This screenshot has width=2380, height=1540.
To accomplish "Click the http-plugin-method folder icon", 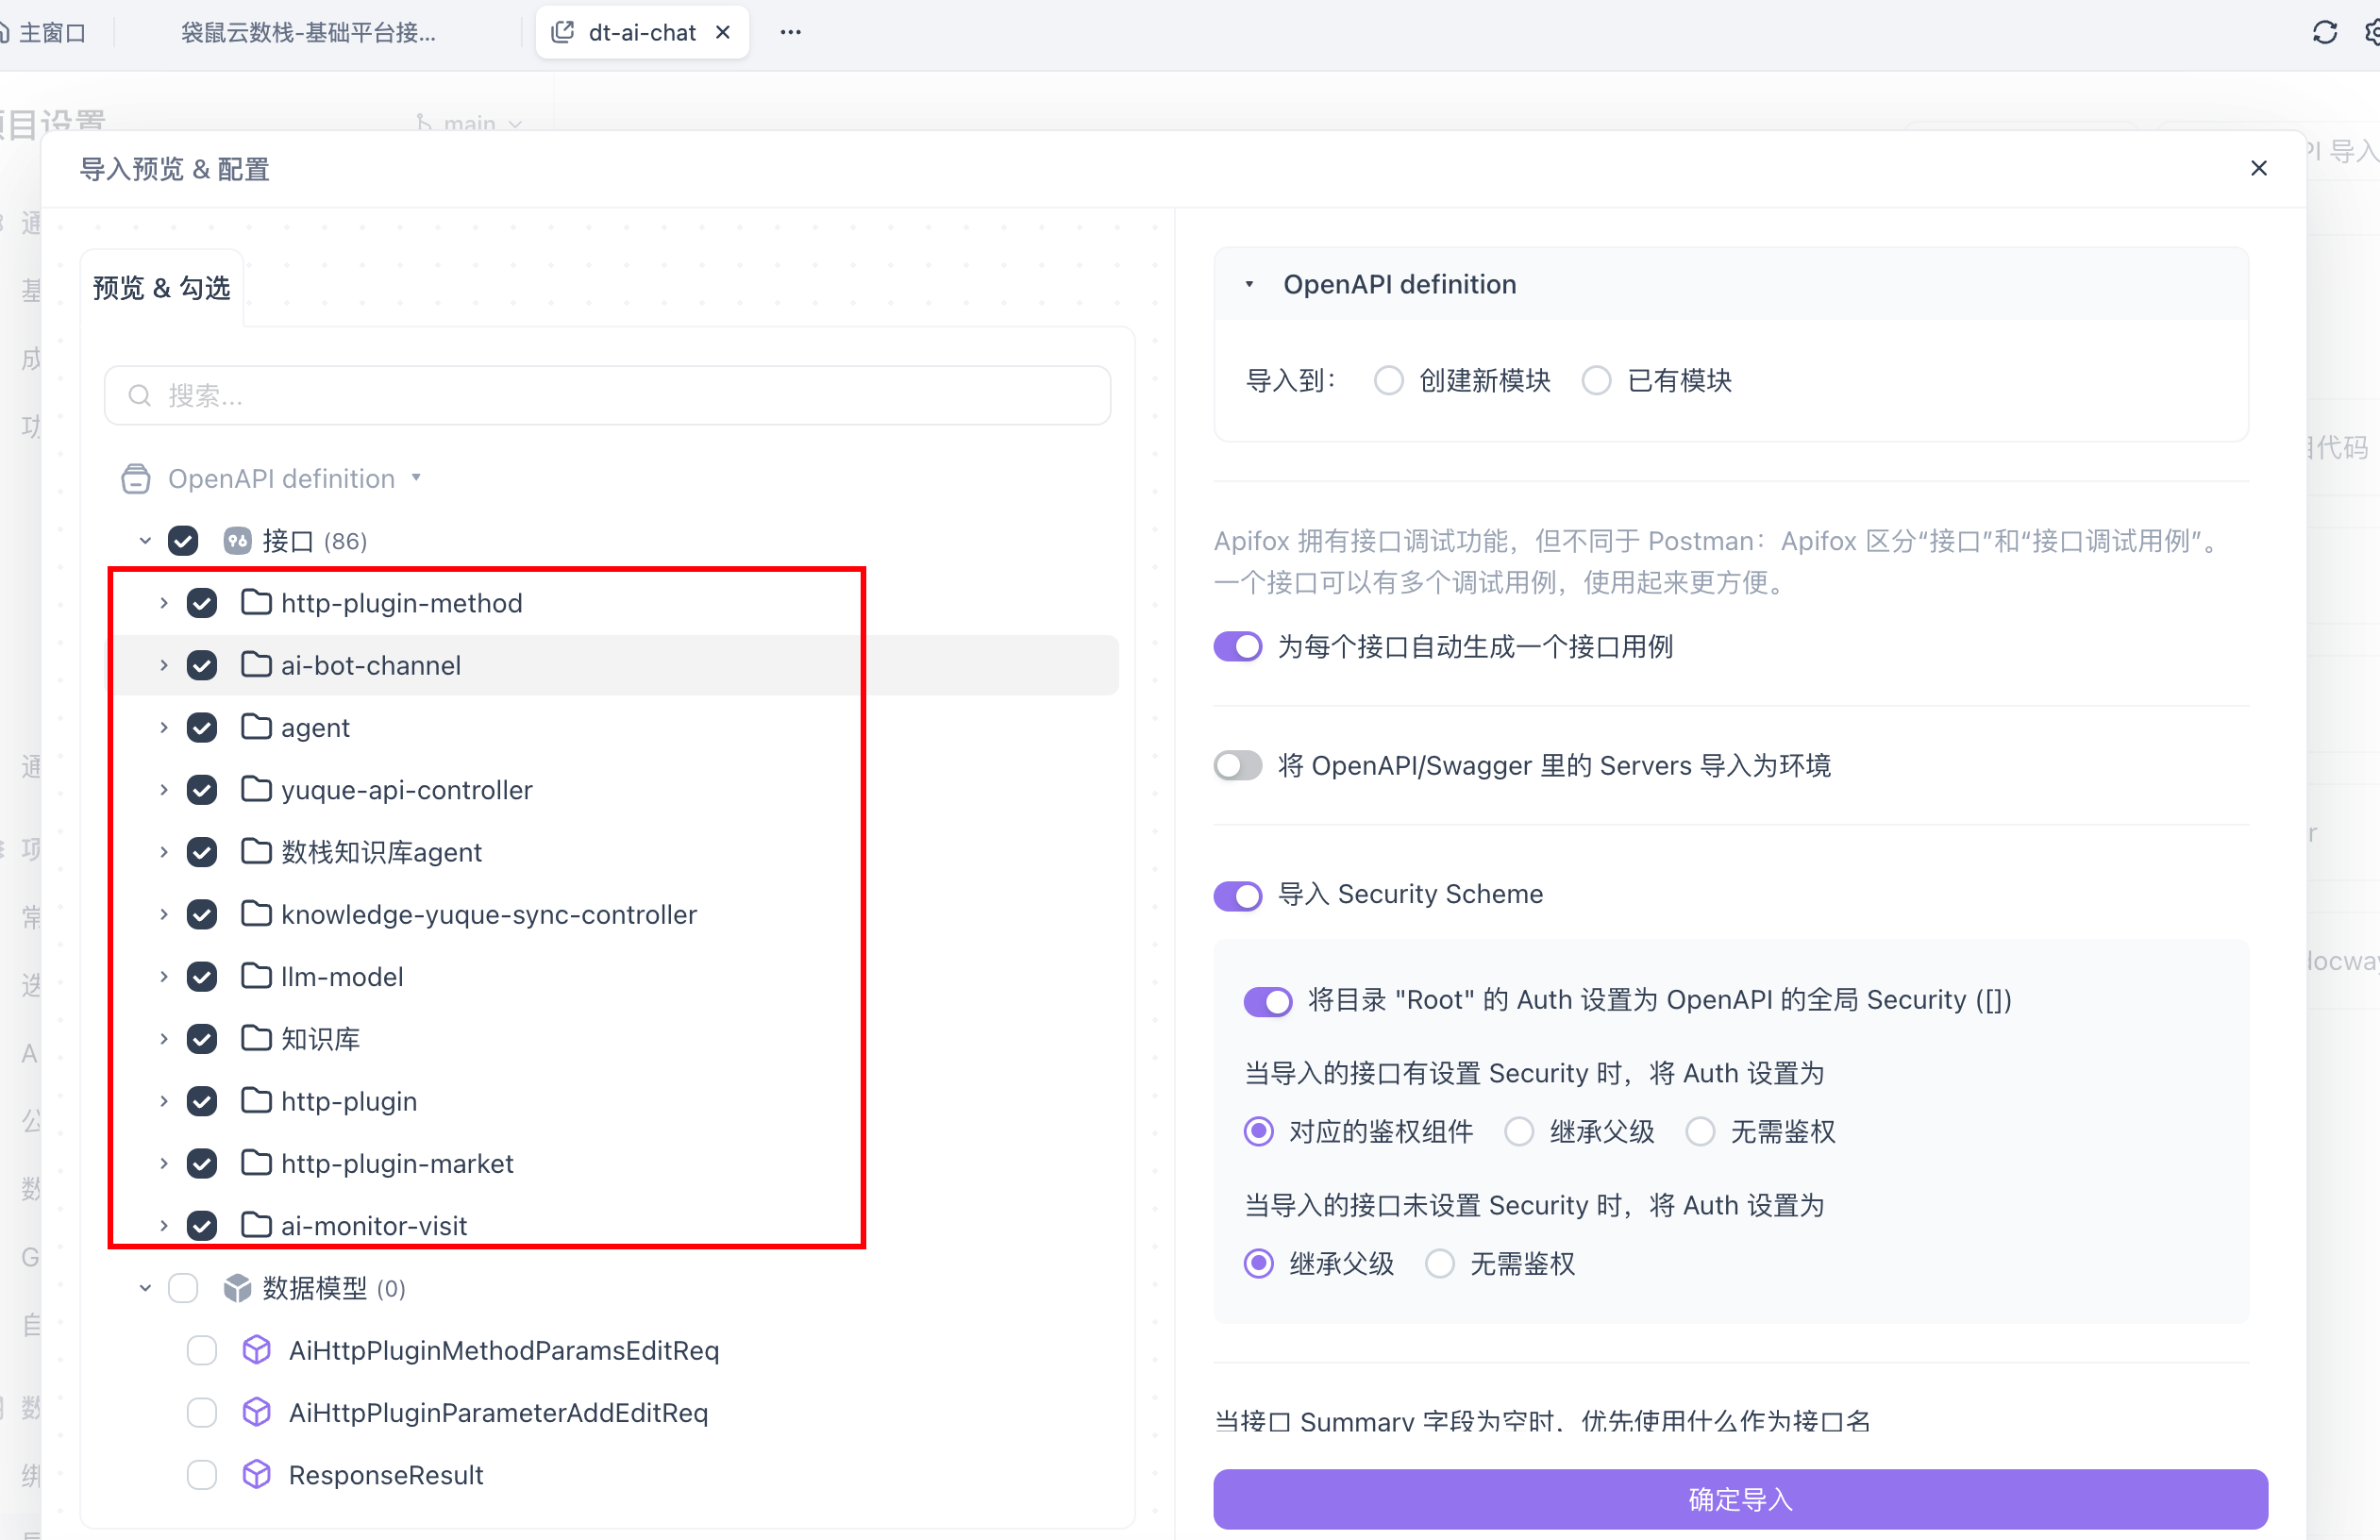I will [257, 603].
